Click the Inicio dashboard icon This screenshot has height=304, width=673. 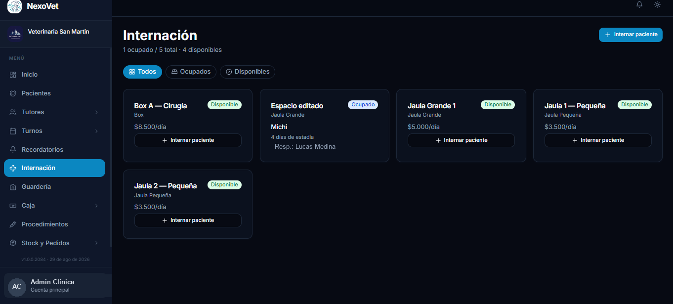13,75
